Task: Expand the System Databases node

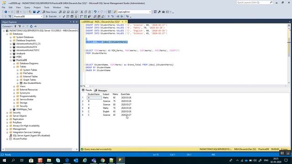Action: point(11,37)
